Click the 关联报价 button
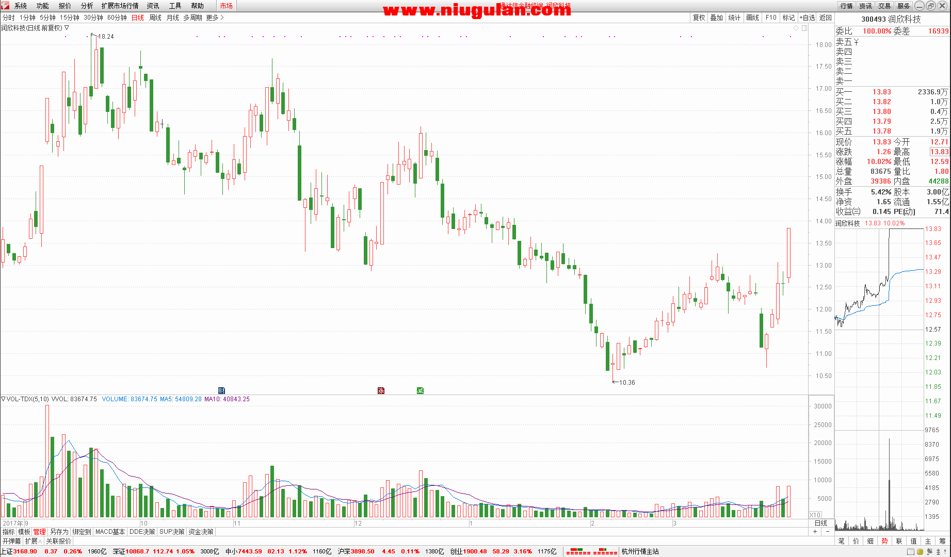 58,541
